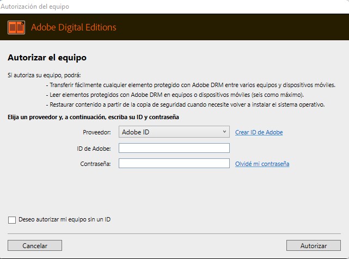The height and width of the screenshot is (259, 349).
Task: Enable 'Deseo autorizar mi equipo sin un ID'
Action: coord(12,220)
